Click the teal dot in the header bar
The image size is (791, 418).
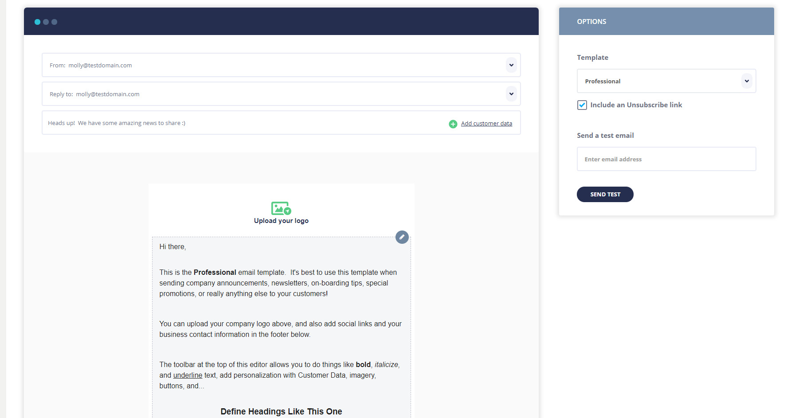(37, 22)
